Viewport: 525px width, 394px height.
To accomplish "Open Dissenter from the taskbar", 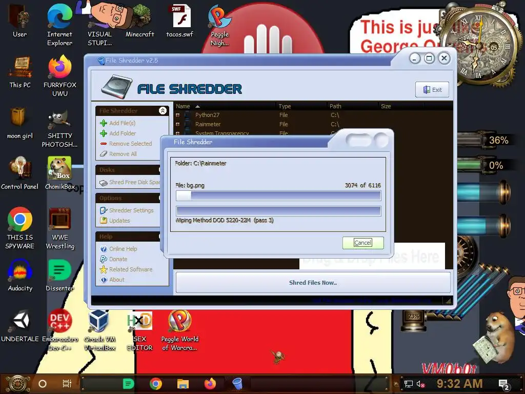I will coord(129,384).
